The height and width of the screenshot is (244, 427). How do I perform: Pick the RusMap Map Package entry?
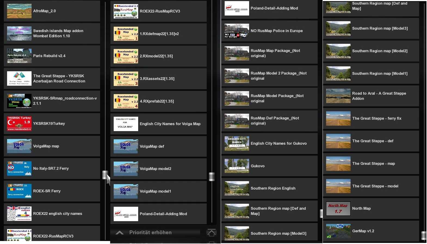(269, 53)
